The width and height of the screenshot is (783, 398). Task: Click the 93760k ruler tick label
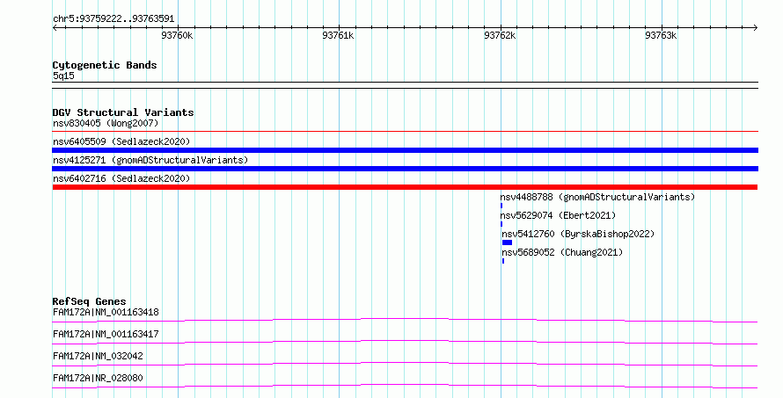point(177,35)
